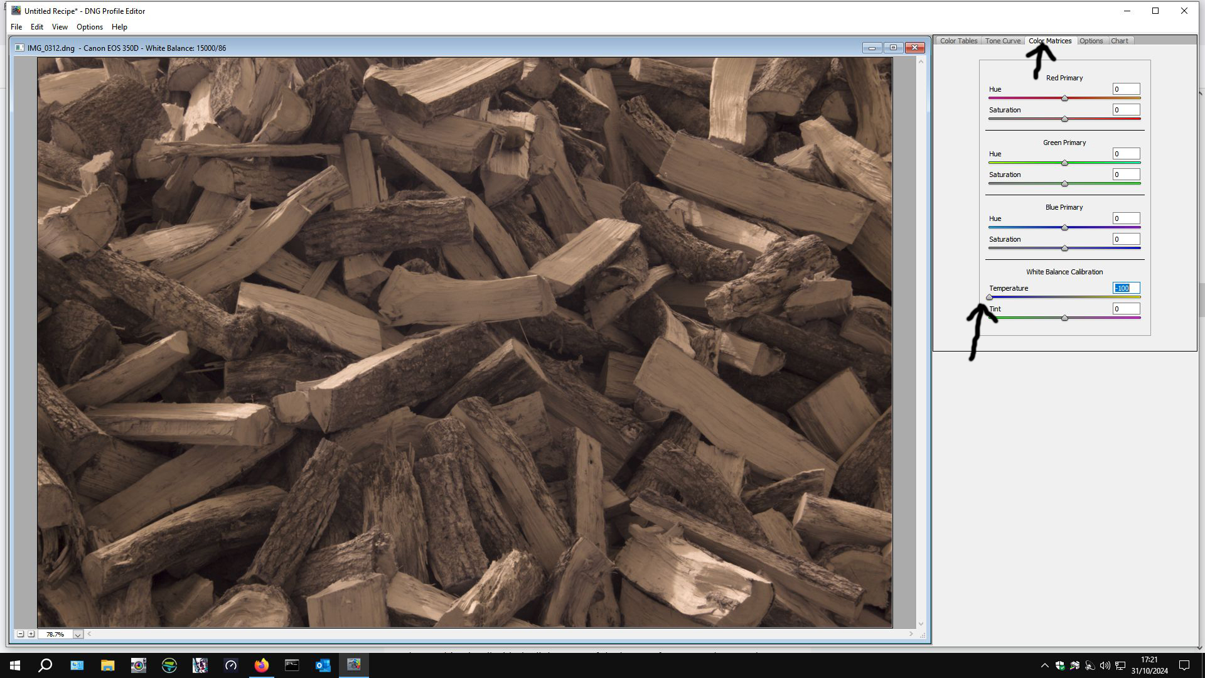Click DNG Profile Editor taskbar icon
Image resolution: width=1205 pixels, height=678 pixels.
coord(353,665)
